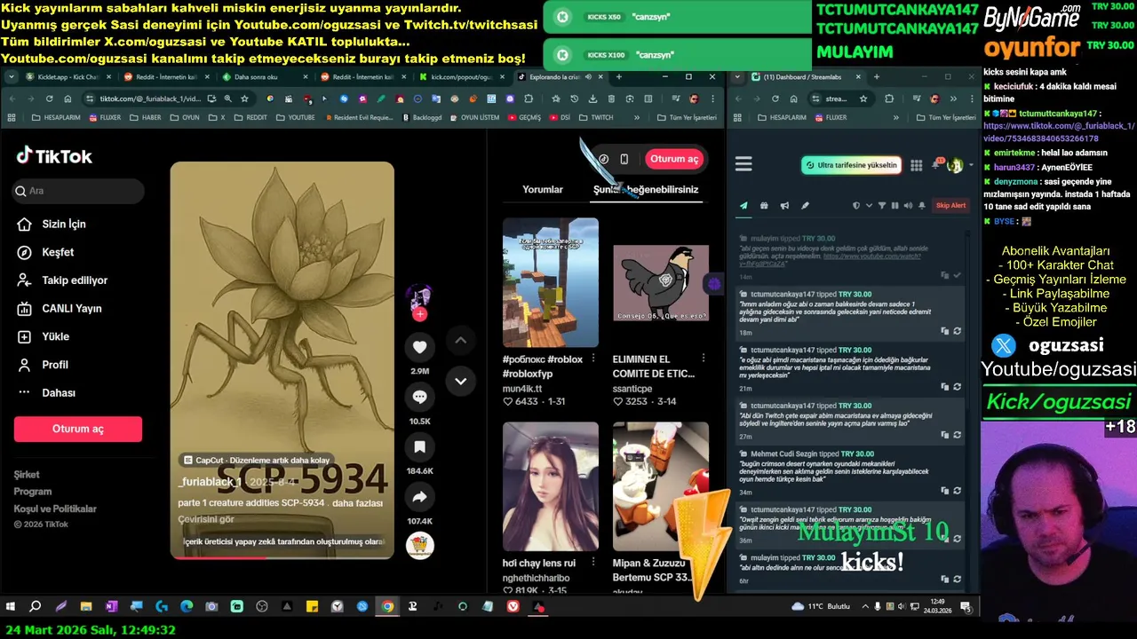Like the SCP-5934 video with the heart icon
1137x639 pixels.
tap(419, 347)
